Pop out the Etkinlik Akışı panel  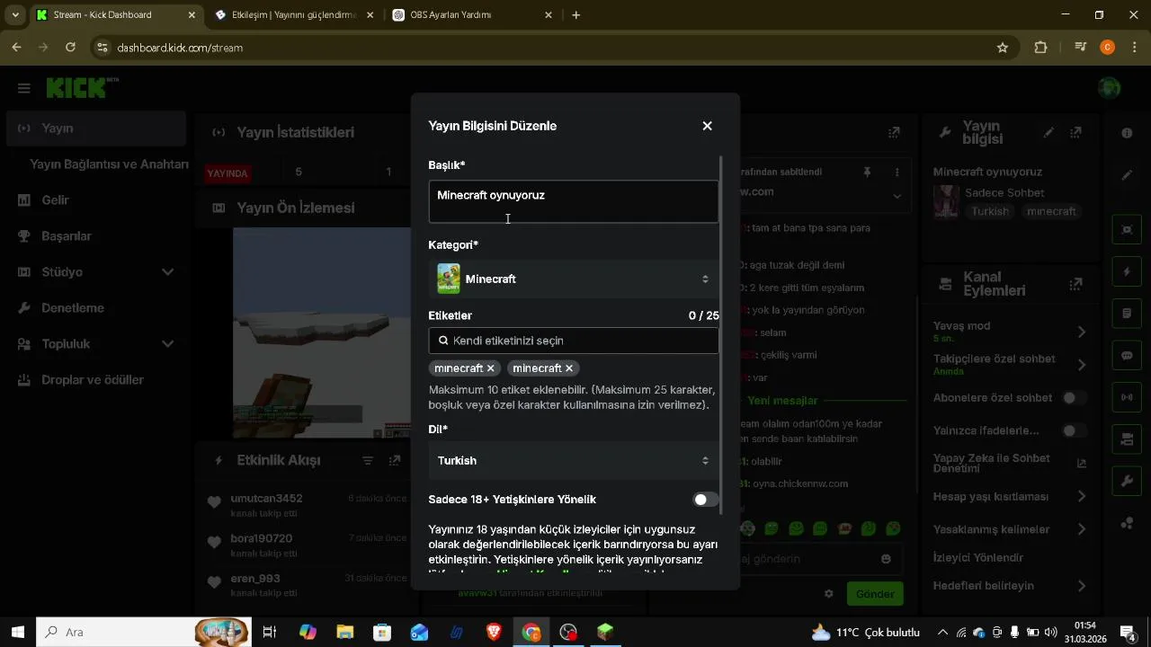[395, 460]
